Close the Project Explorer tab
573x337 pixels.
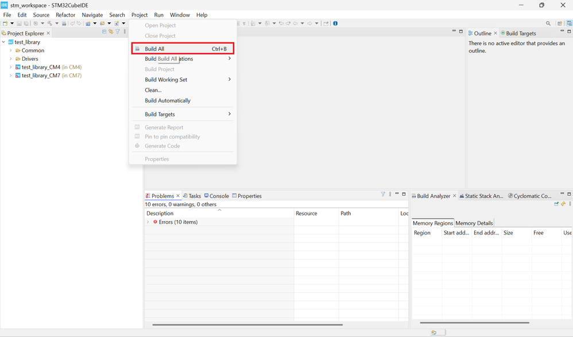point(48,33)
